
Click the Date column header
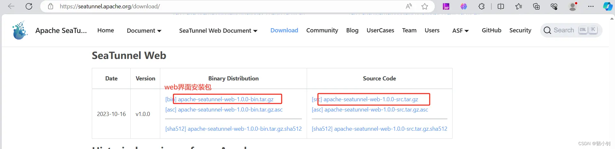pos(111,79)
